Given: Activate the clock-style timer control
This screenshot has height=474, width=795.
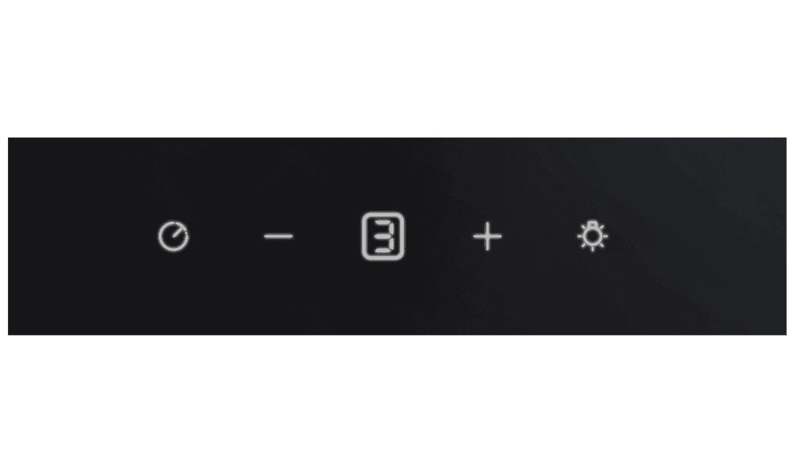Looking at the screenshot, I should coord(173,236).
